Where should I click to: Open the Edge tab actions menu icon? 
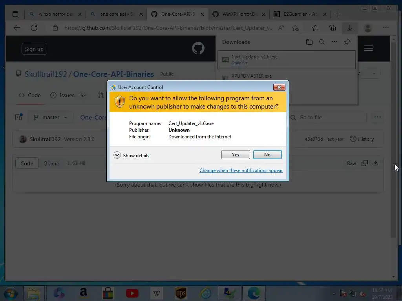click(x=15, y=14)
